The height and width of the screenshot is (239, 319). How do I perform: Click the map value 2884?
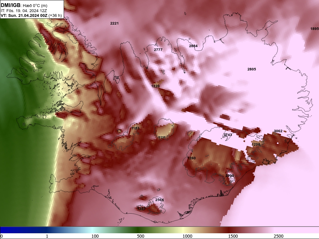point(193,46)
